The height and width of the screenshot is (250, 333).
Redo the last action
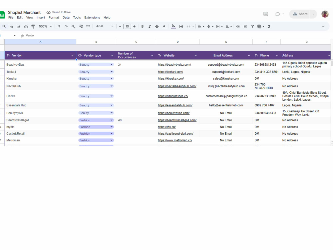pos(19,26)
